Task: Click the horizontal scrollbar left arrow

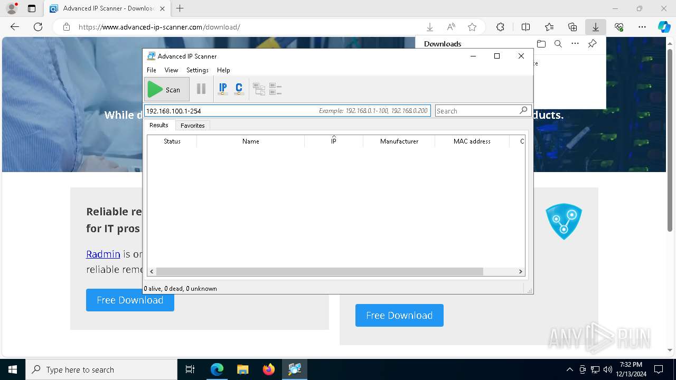Action: [x=152, y=271]
